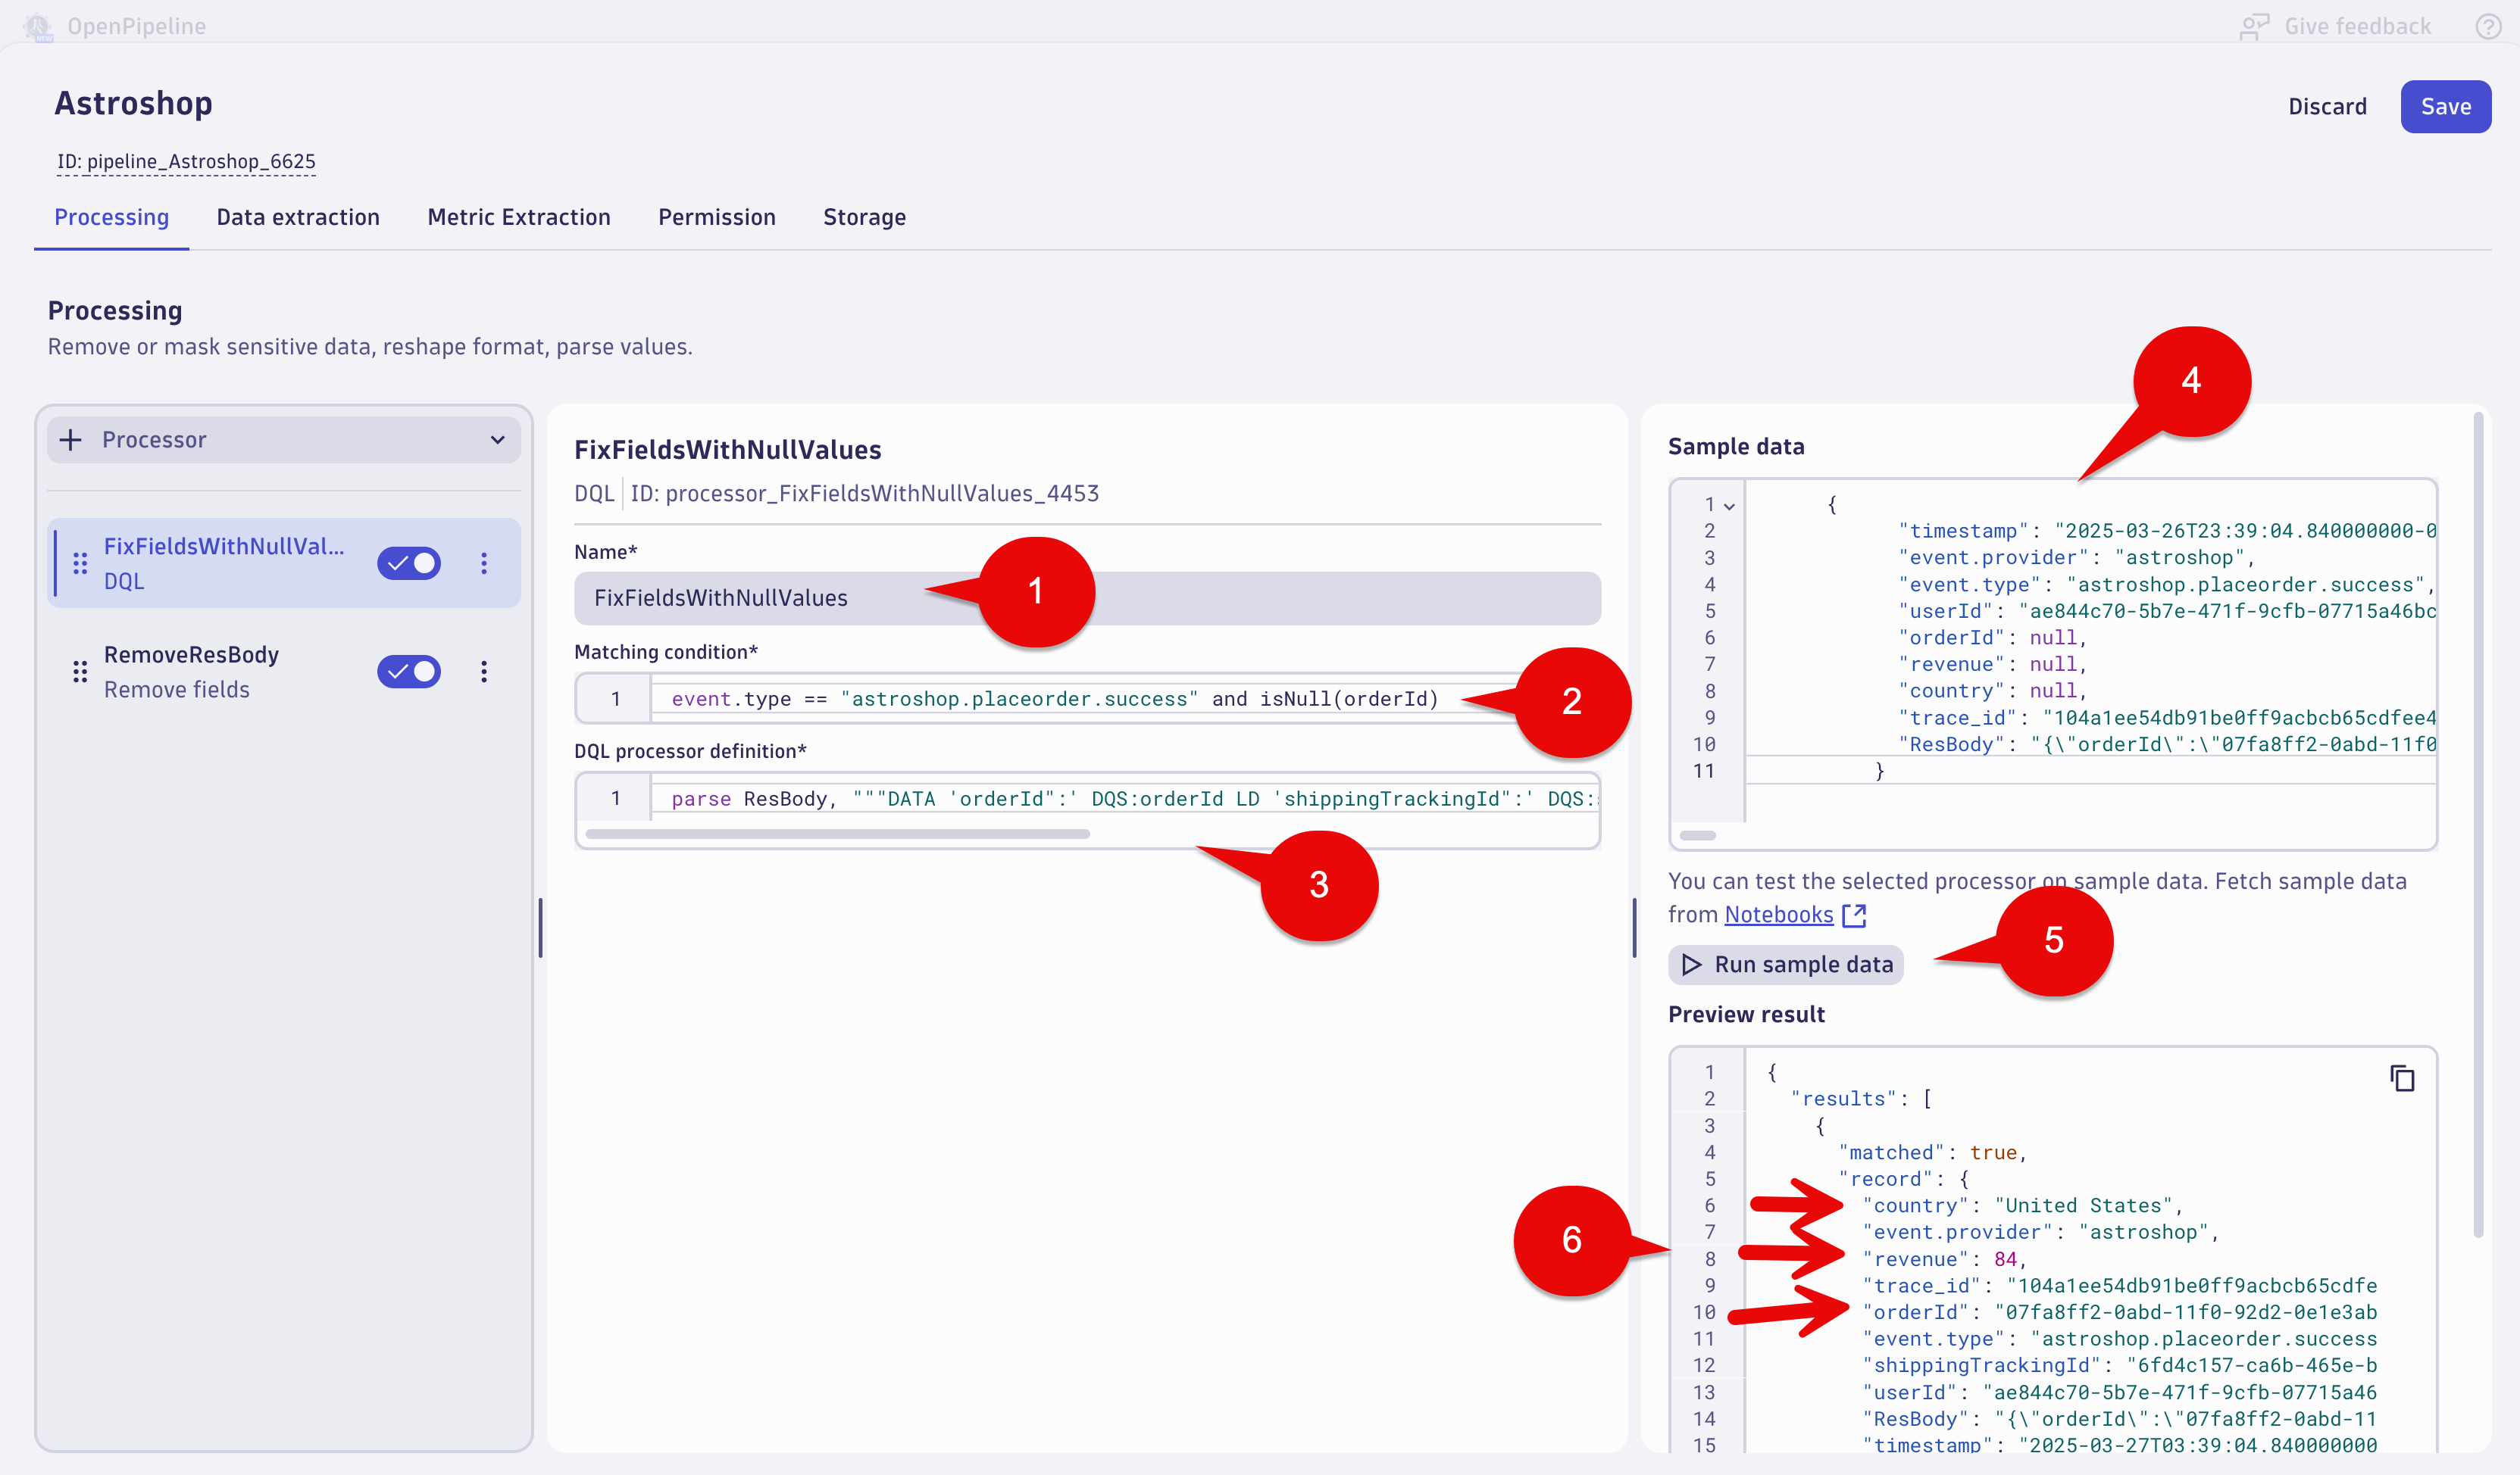Click the external link icon next to Notebooks
Image resolution: width=2520 pixels, height=1475 pixels.
(x=1854, y=915)
